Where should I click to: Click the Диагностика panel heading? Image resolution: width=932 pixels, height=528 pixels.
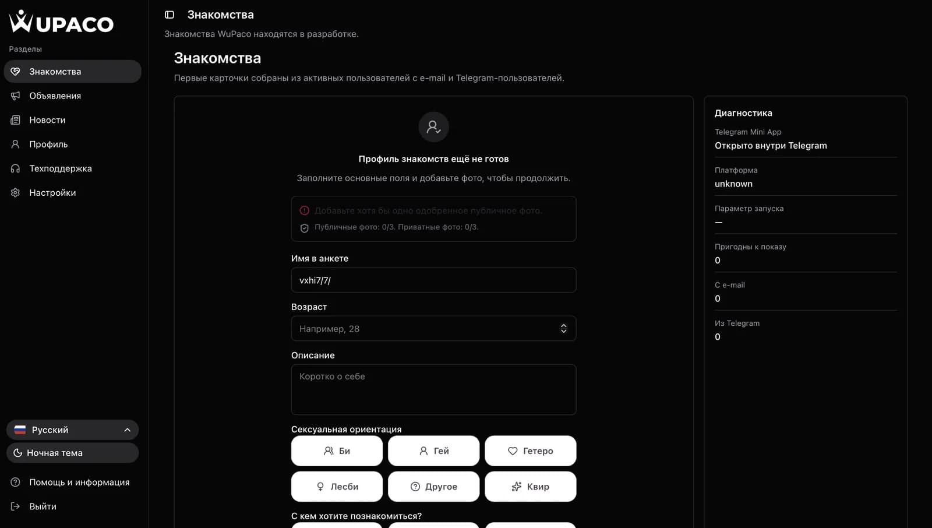click(x=743, y=113)
